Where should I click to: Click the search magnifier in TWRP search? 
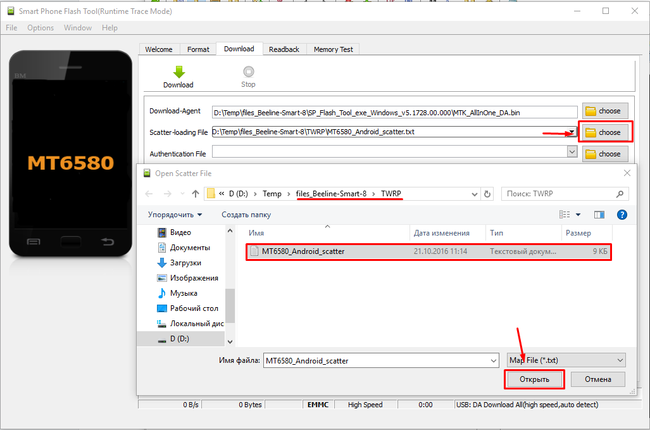tap(620, 194)
